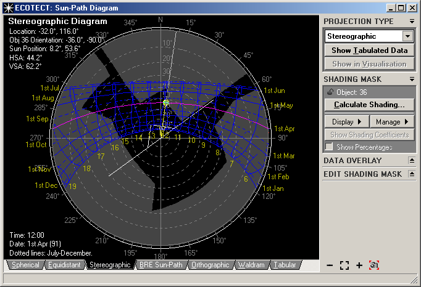This screenshot has width=421, height=287.
Task: Click the Object: 36 label
Action: (351, 92)
